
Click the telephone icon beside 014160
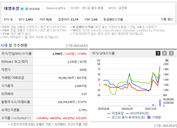point(26,9)
